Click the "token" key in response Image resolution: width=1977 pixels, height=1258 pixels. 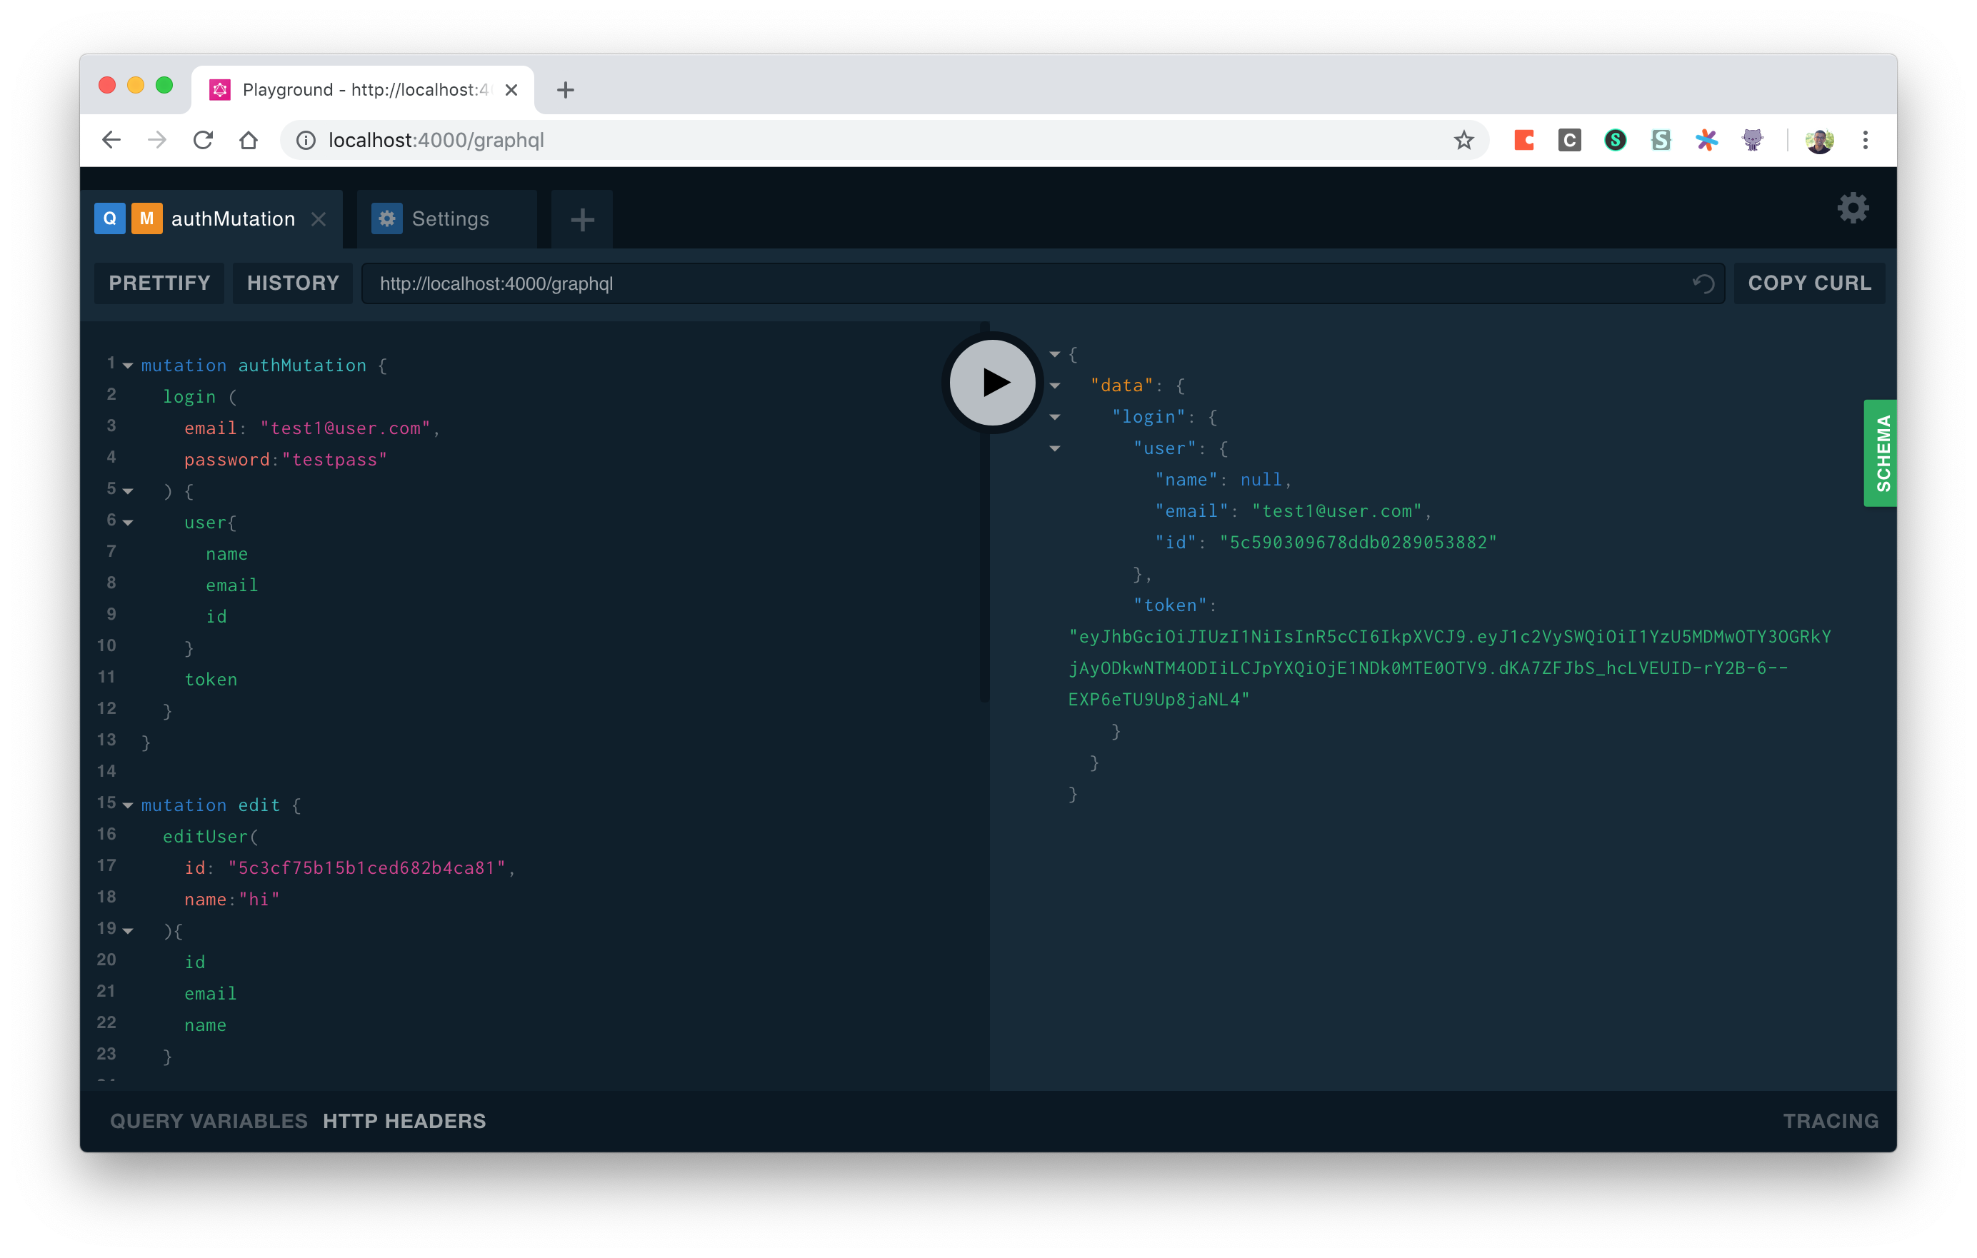(1170, 605)
